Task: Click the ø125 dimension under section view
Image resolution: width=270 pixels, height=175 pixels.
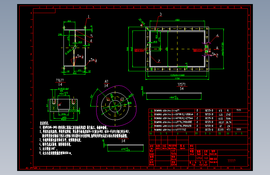Action: click(x=64, y=119)
